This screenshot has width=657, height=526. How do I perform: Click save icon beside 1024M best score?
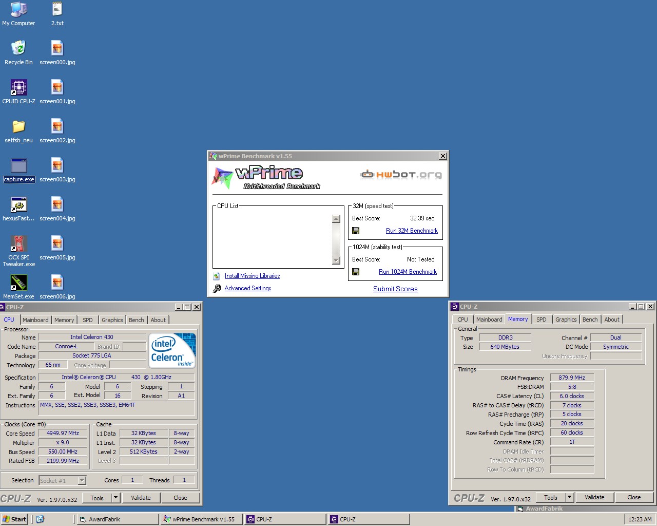click(x=356, y=272)
